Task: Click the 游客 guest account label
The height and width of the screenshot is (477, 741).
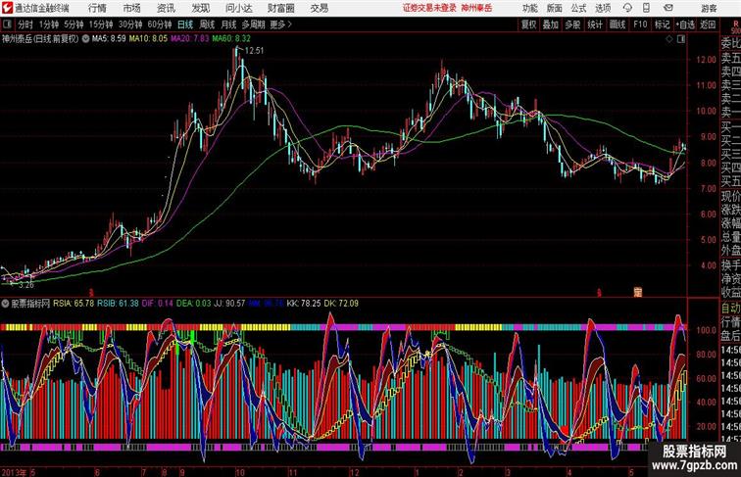Action: click(x=709, y=8)
